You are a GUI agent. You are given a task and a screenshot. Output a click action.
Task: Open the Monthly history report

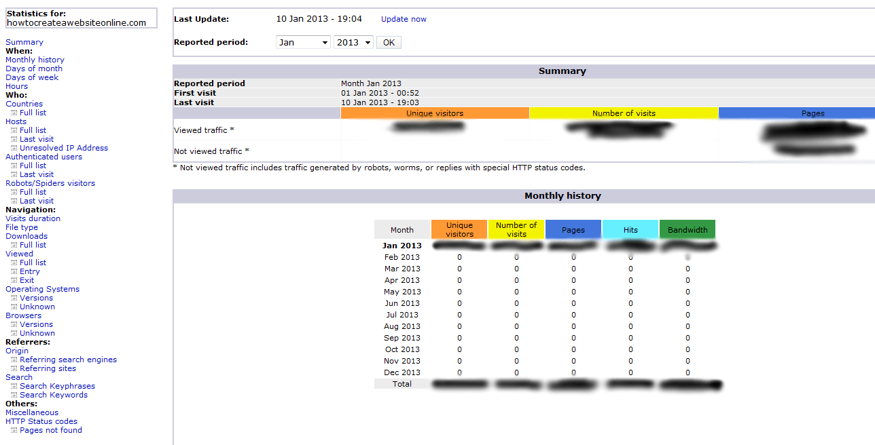[x=35, y=60]
